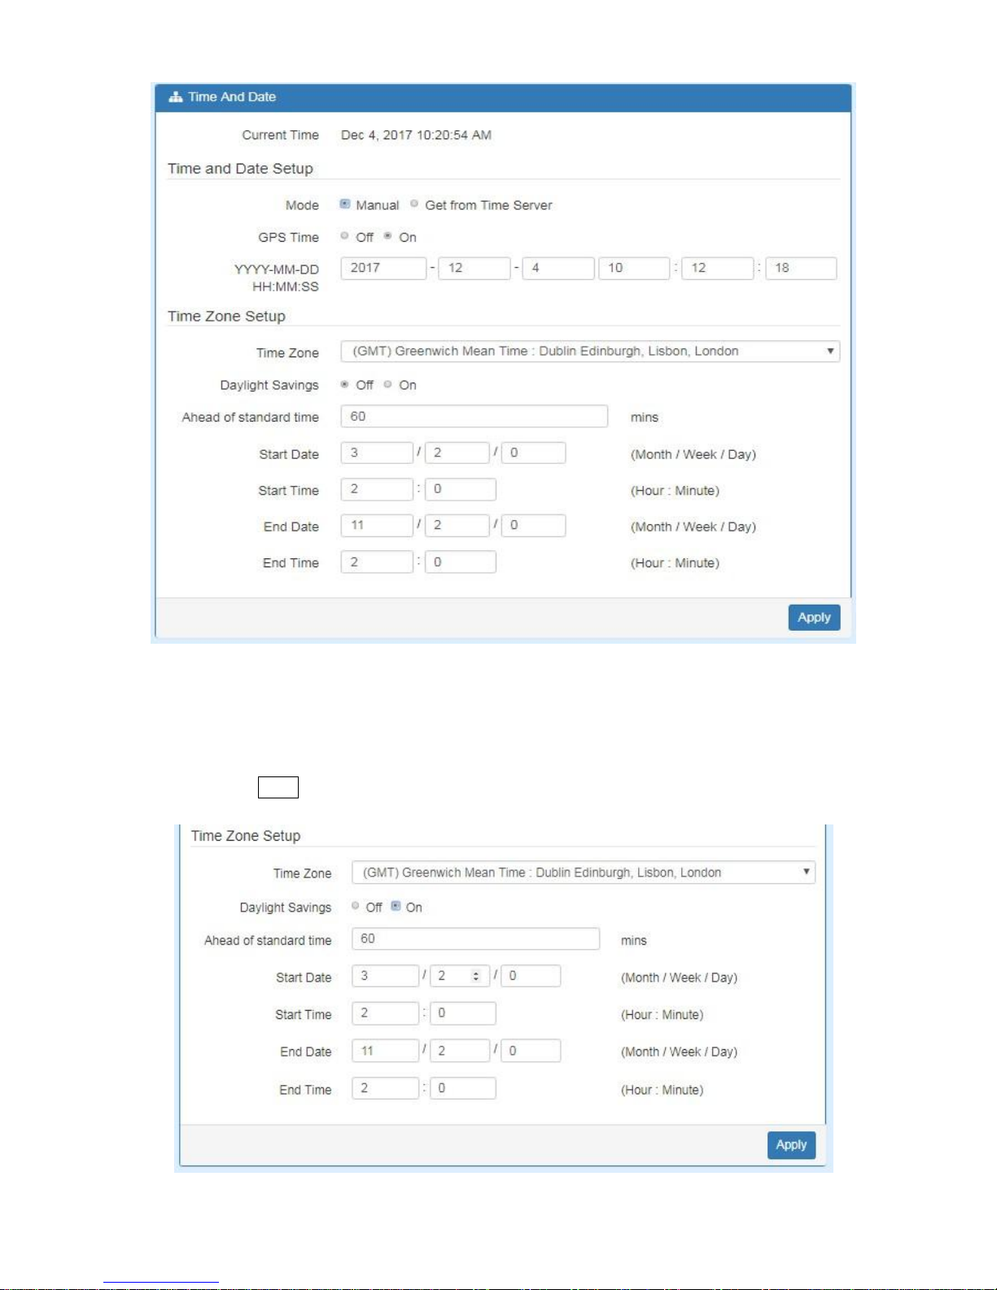Click Apply button in upper panel

[814, 617]
